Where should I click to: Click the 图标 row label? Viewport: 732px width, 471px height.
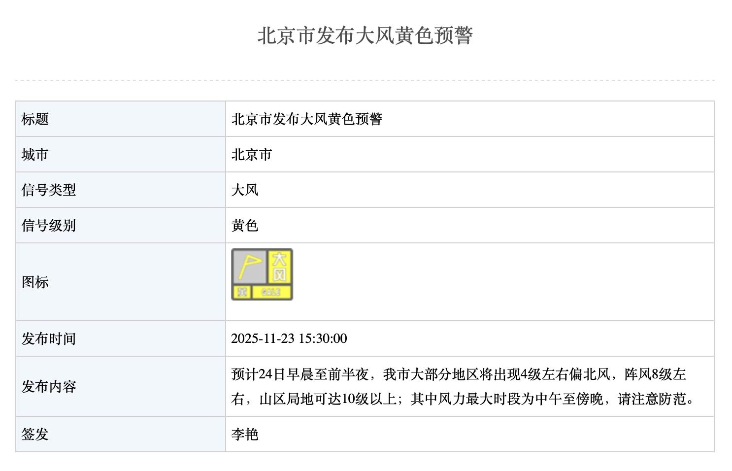point(35,282)
